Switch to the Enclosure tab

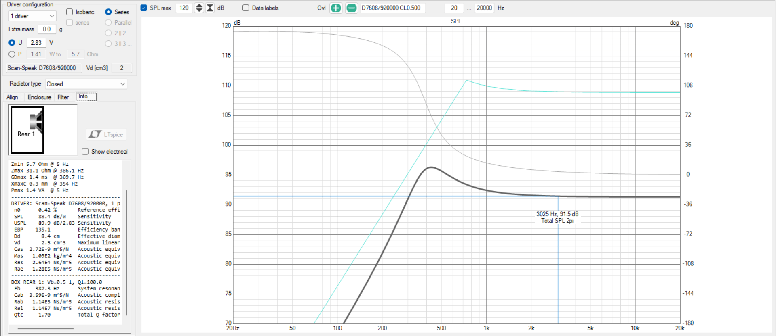(39, 97)
